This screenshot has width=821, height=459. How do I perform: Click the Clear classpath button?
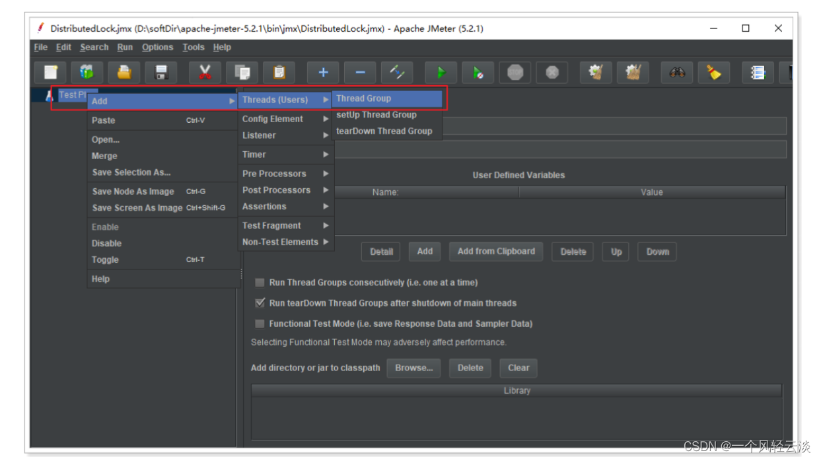[x=518, y=368]
